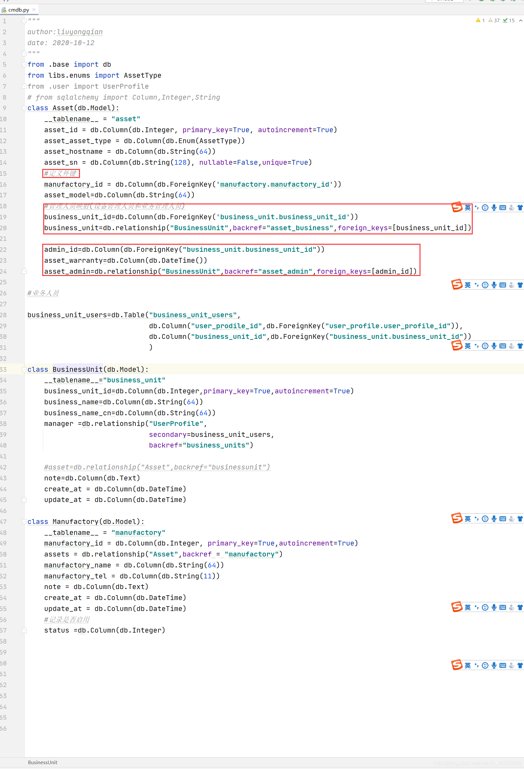Toggle Sogou 英 language mode on line 60 row
This screenshot has width=524, height=769.
[467, 665]
